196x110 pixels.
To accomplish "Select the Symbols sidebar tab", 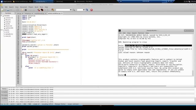I will (x=8, y=13).
